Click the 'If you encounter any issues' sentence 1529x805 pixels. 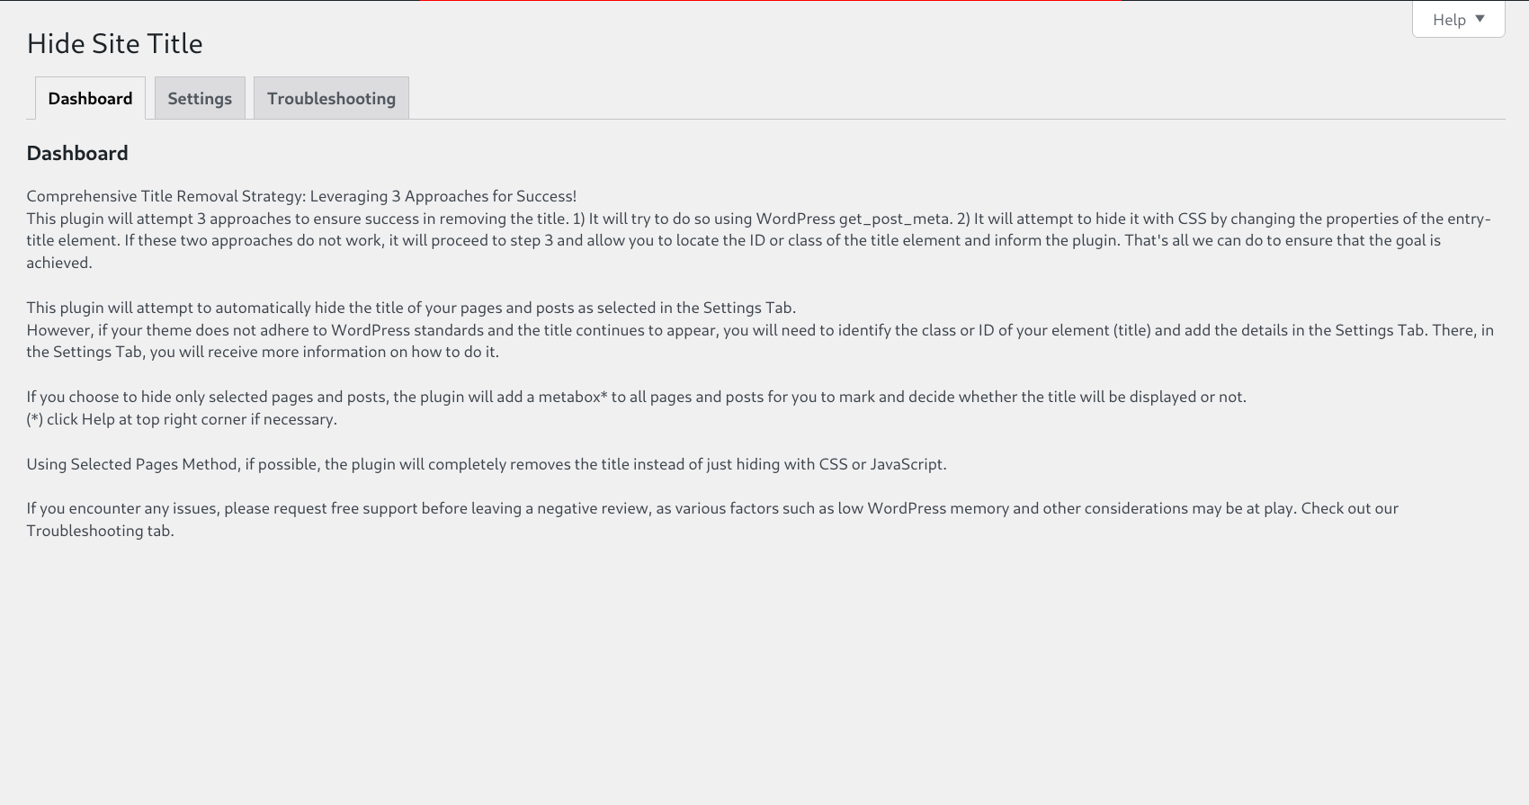(712, 519)
